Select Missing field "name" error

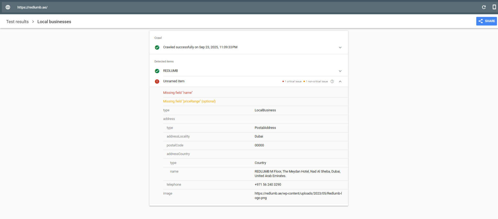(178, 93)
